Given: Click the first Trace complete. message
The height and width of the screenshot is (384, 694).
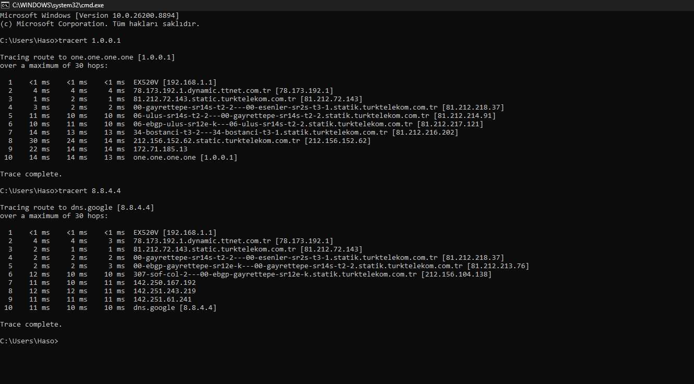Looking at the screenshot, I should pos(31,174).
